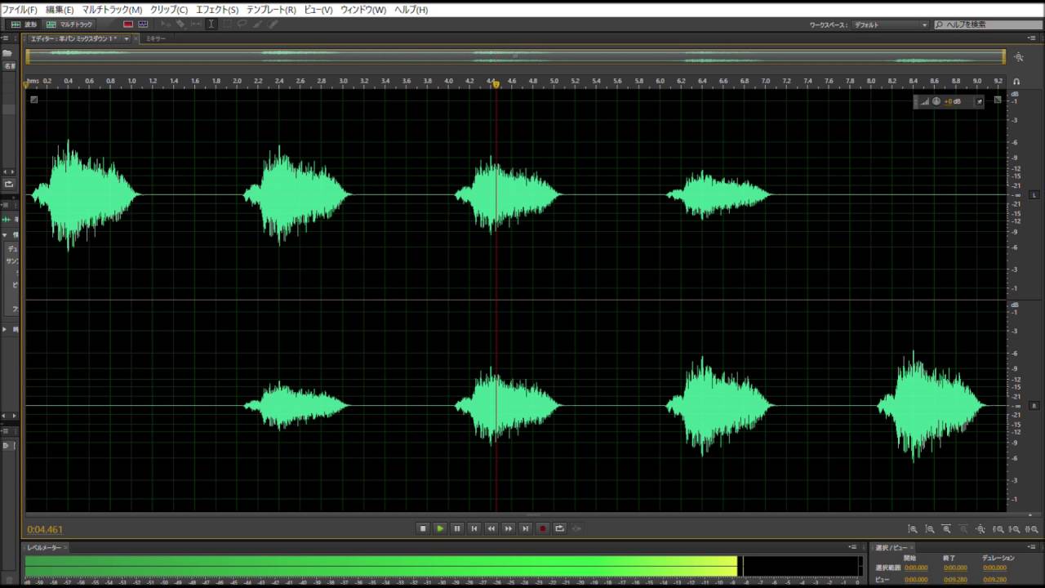Open the 編集(E) menu
The height and width of the screenshot is (588, 1045).
pos(60,10)
